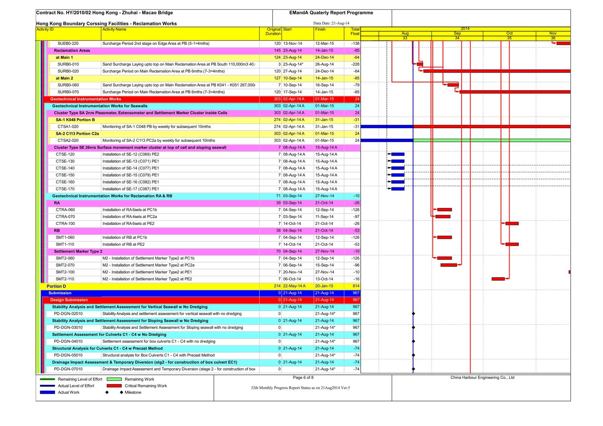Click the blue Gantt bar for CTSE-170

[398, 189]
